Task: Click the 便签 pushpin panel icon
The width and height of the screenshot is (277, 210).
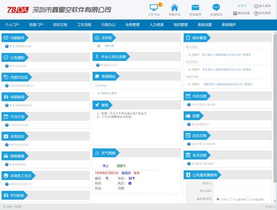Action: pyautogui.click(x=97, y=105)
